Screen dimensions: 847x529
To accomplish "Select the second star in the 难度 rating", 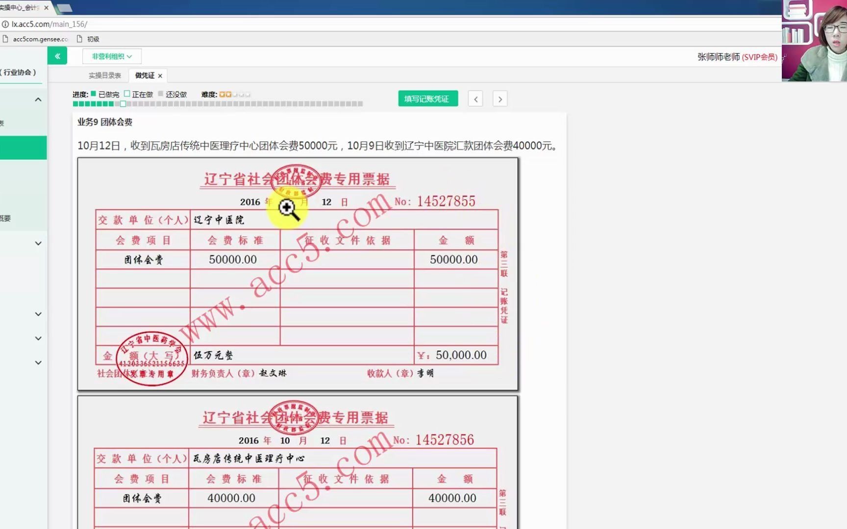I will click(x=228, y=94).
